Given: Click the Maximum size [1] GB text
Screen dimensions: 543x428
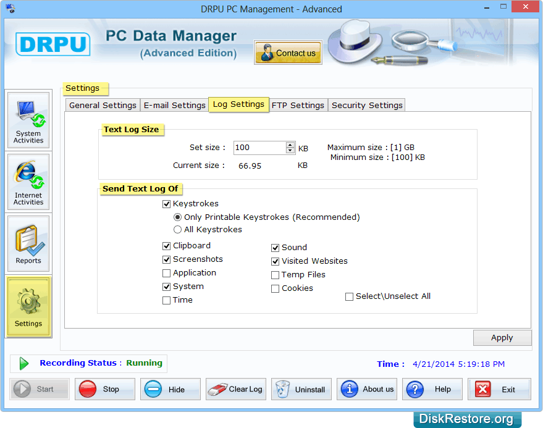Looking at the screenshot, I should 371,148.
